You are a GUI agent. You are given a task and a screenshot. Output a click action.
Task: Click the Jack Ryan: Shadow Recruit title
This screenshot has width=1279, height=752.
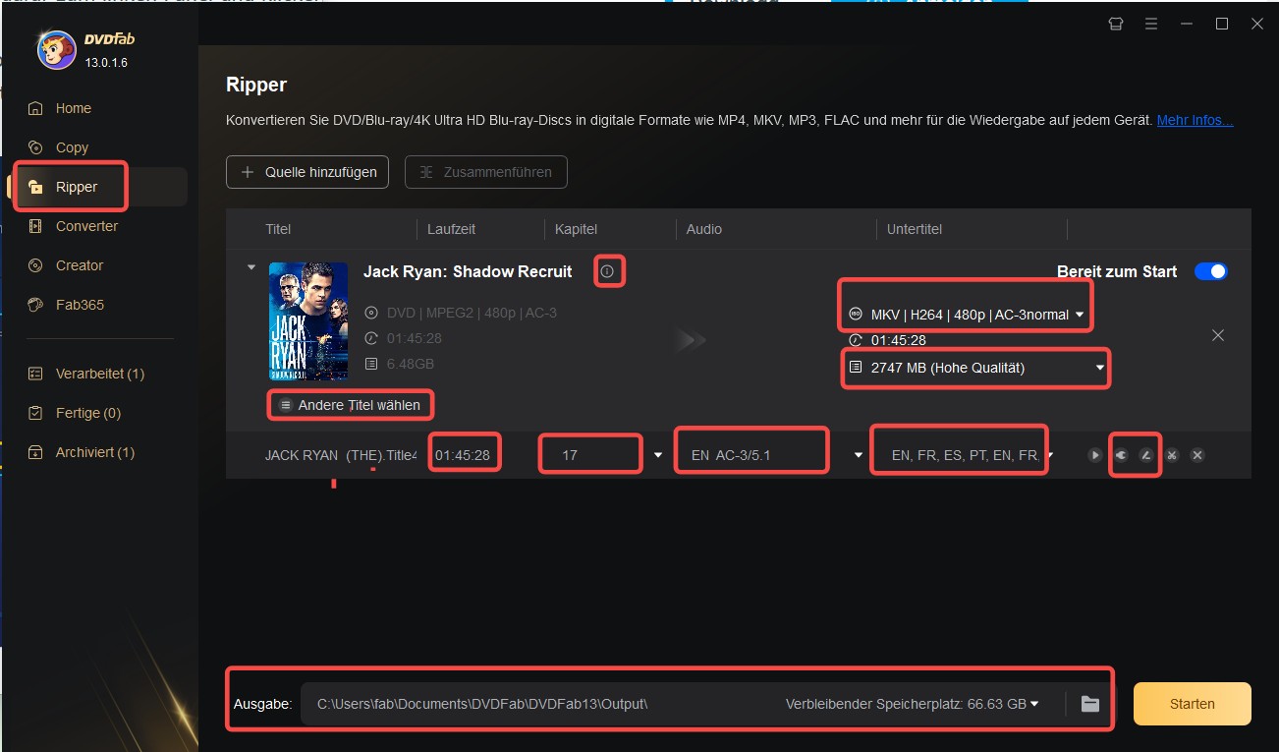pyautogui.click(x=468, y=271)
